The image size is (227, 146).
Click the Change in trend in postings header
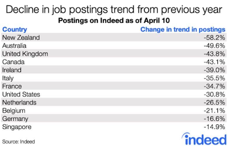point(183,29)
